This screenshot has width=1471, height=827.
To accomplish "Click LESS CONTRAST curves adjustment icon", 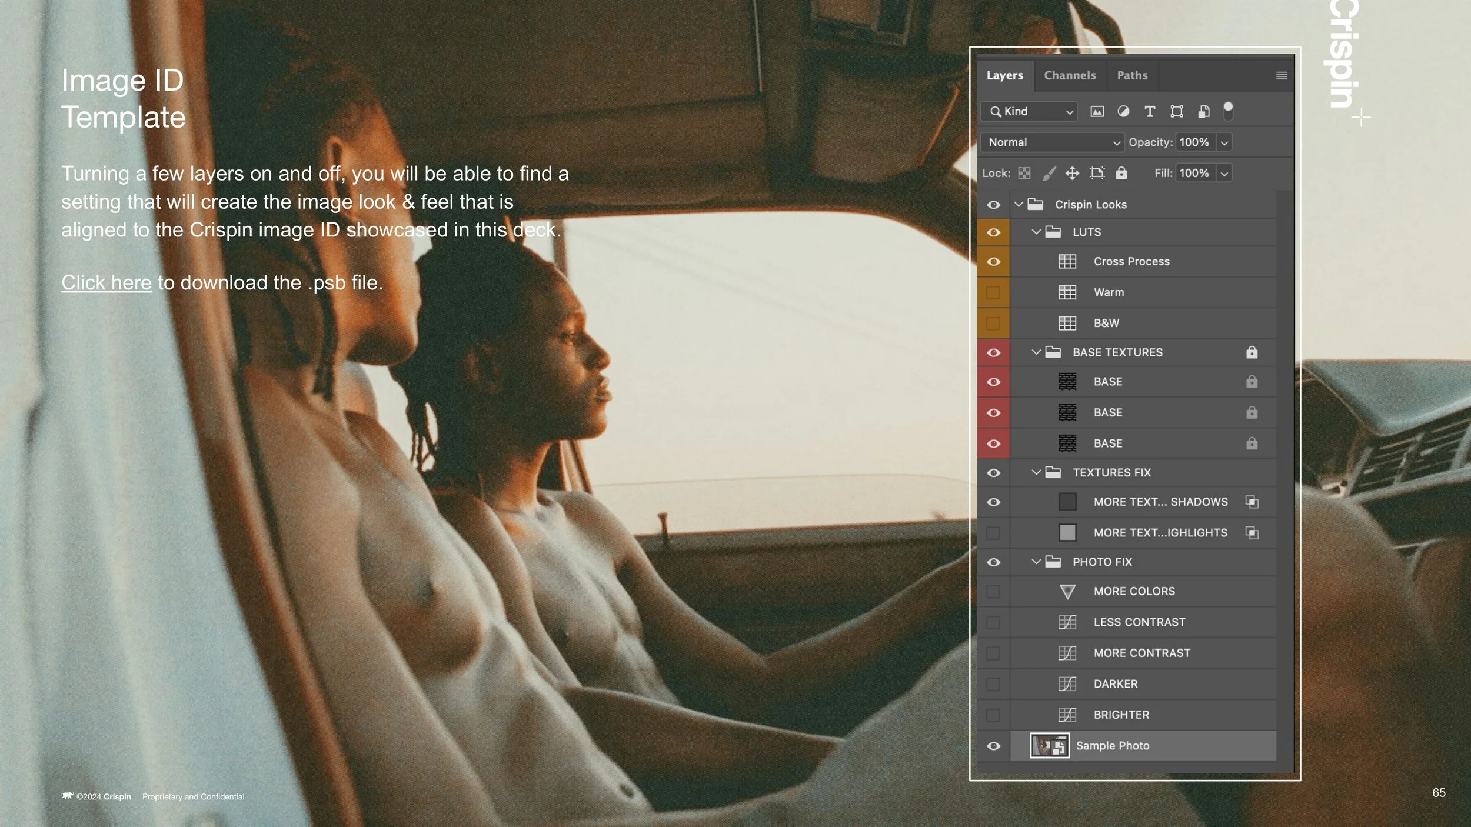I will 1067,622.
